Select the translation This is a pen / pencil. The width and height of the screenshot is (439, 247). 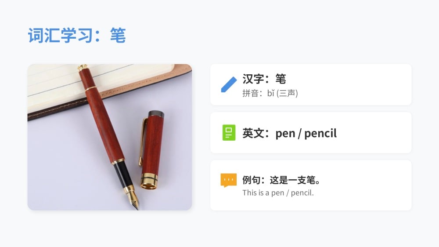click(278, 193)
